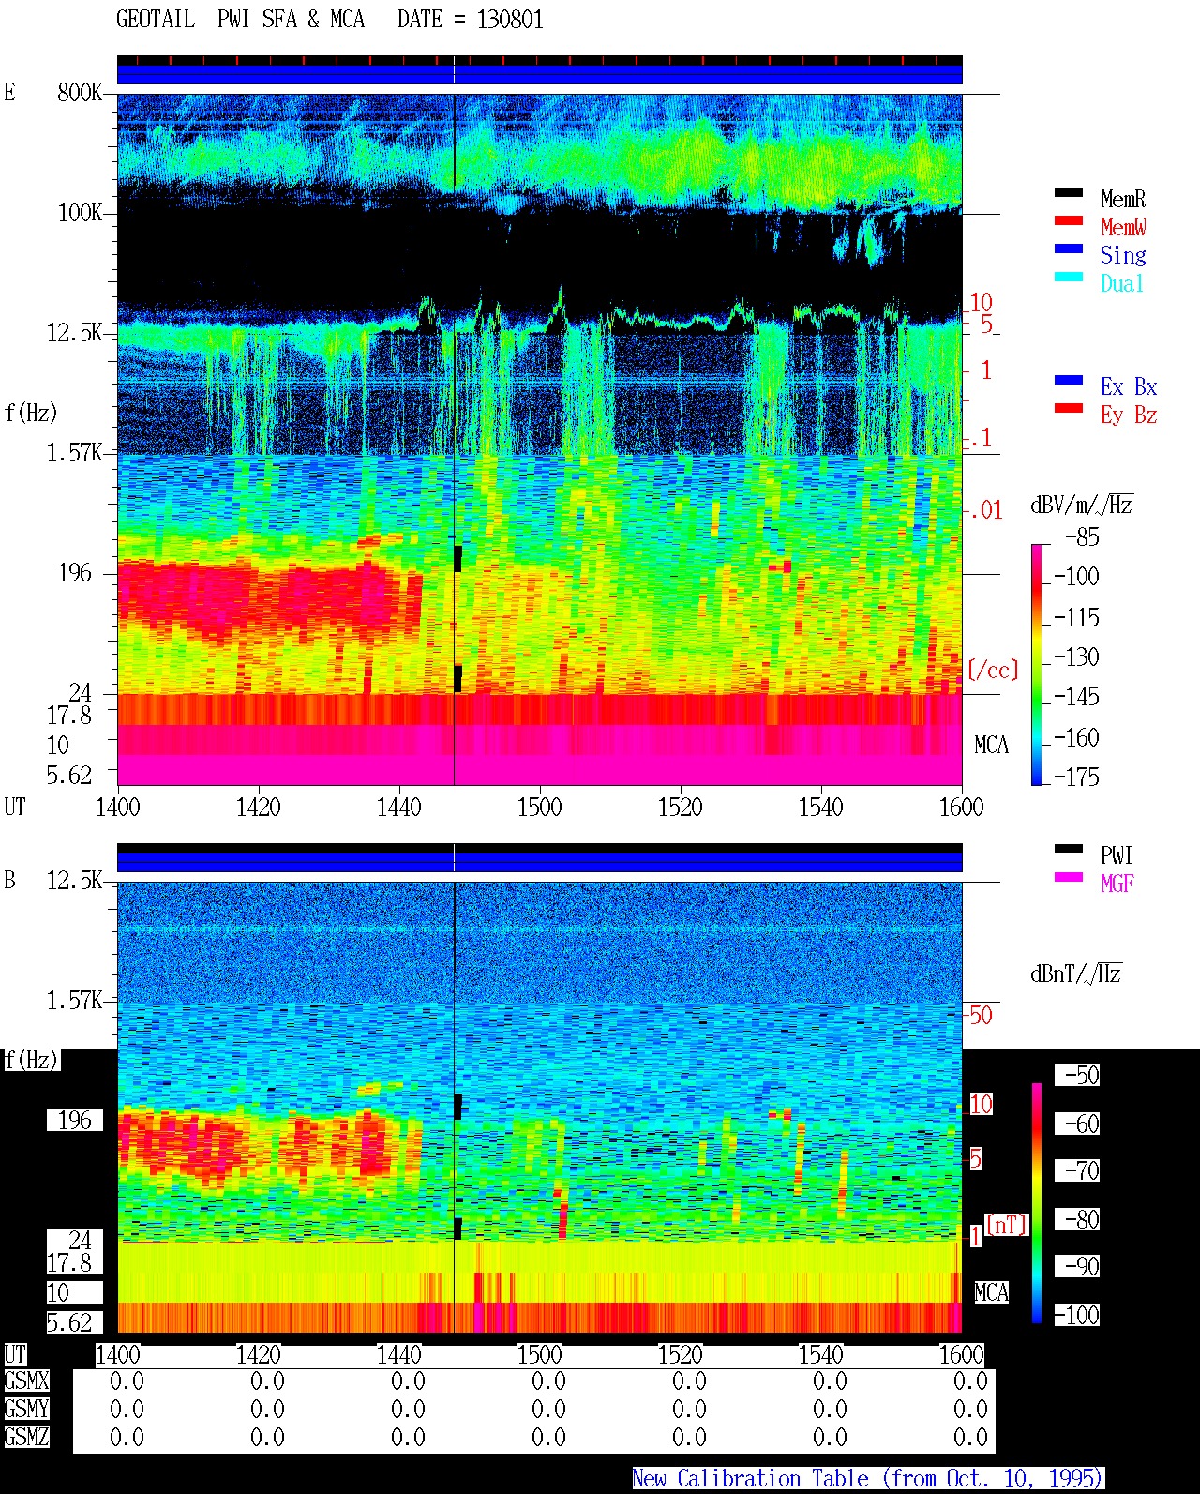Screen dimensions: 1200x1494
Task: Select the "-60" color scale value
Action: 1078,1124
